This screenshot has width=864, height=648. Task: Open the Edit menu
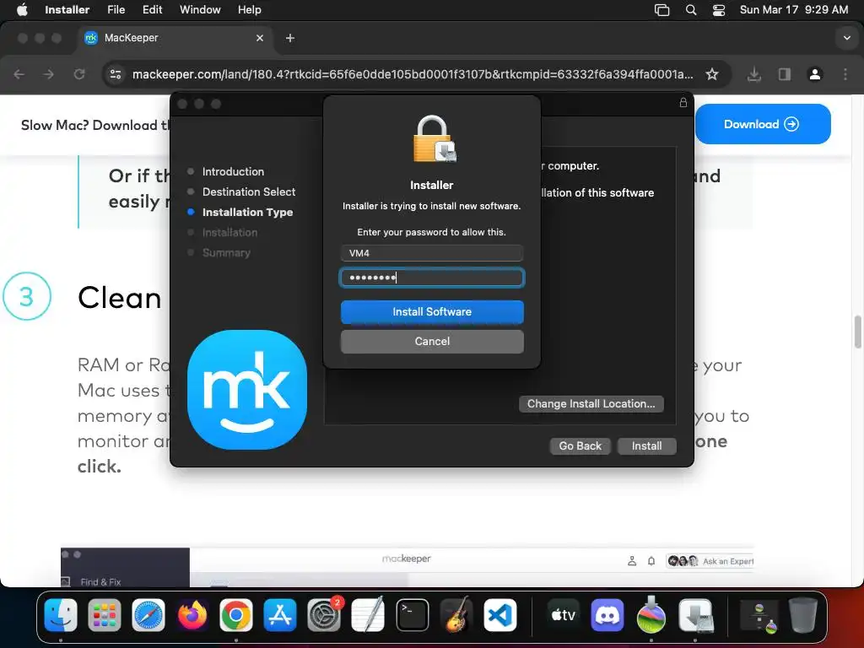152,10
